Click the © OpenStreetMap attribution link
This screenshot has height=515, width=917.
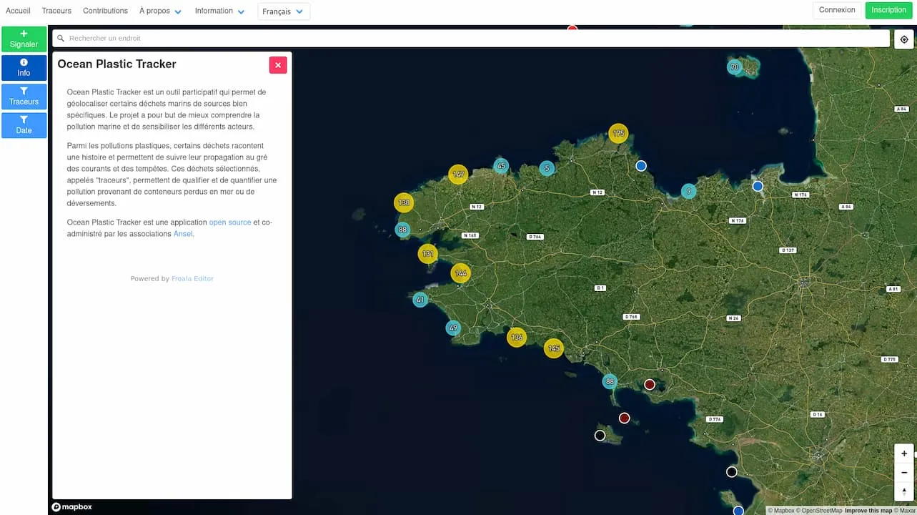pyautogui.click(x=820, y=511)
